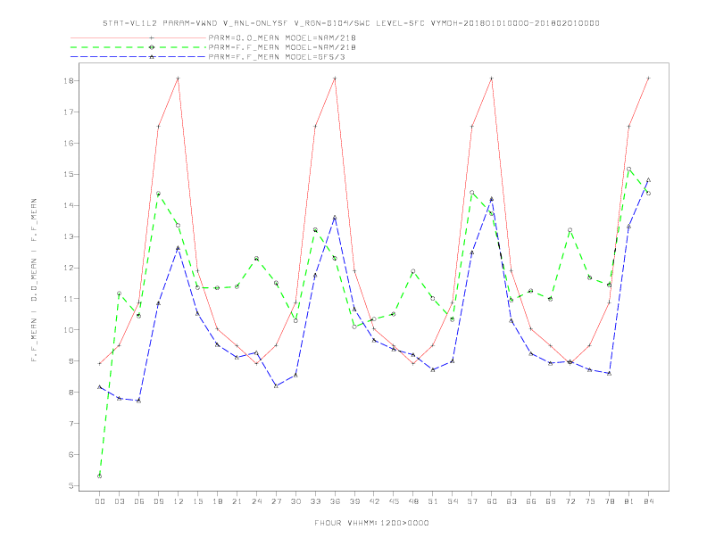Select legend entry PARM=F.F_MEAN MODEL=GFS/3

pyautogui.click(x=277, y=57)
